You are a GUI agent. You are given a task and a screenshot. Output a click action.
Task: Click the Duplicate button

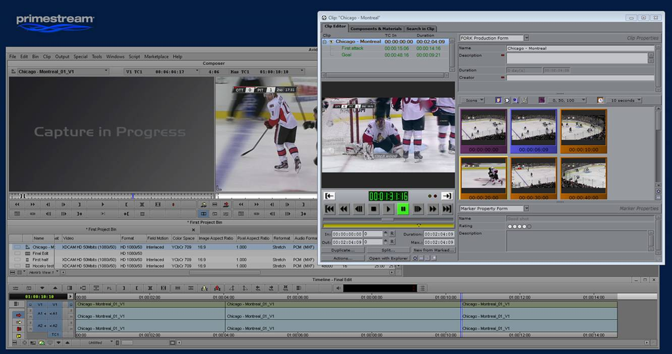tap(343, 251)
